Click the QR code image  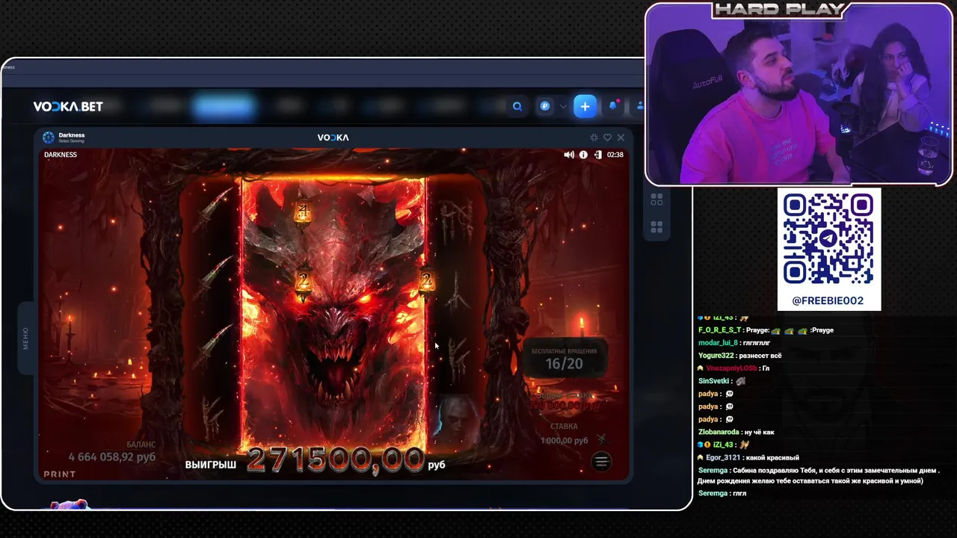(x=828, y=239)
